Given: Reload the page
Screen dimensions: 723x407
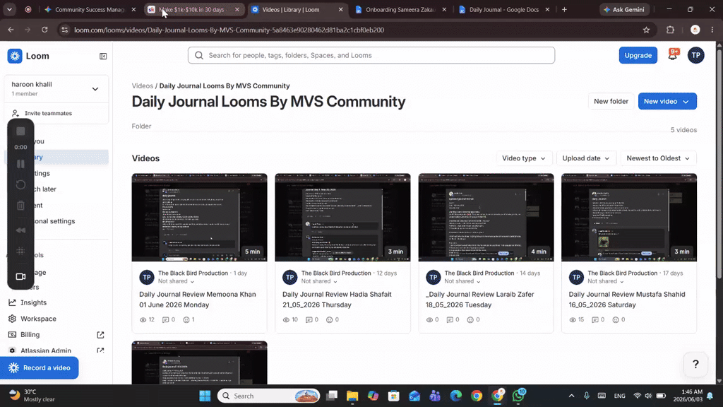Looking at the screenshot, I should coord(44,30).
